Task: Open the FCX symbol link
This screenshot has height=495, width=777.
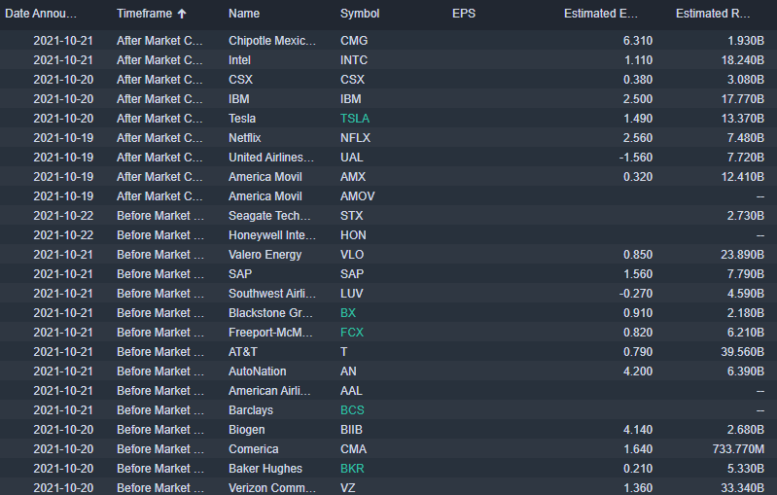Action: tap(352, 333)
